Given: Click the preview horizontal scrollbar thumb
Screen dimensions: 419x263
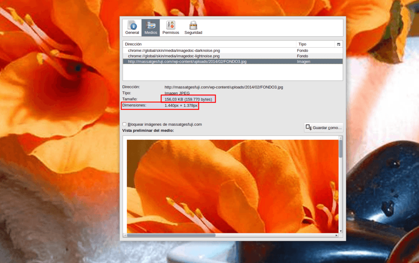Looking at the screenshot, I should pos(171,235).
